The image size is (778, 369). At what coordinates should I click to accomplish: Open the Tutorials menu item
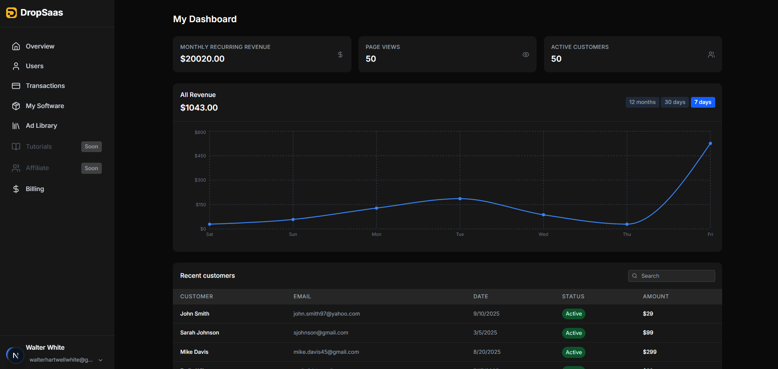[x=39, y=147]
